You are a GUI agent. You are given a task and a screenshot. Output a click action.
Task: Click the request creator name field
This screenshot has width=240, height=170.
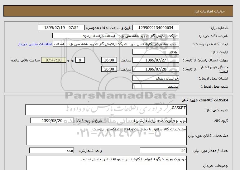[116, 44]
